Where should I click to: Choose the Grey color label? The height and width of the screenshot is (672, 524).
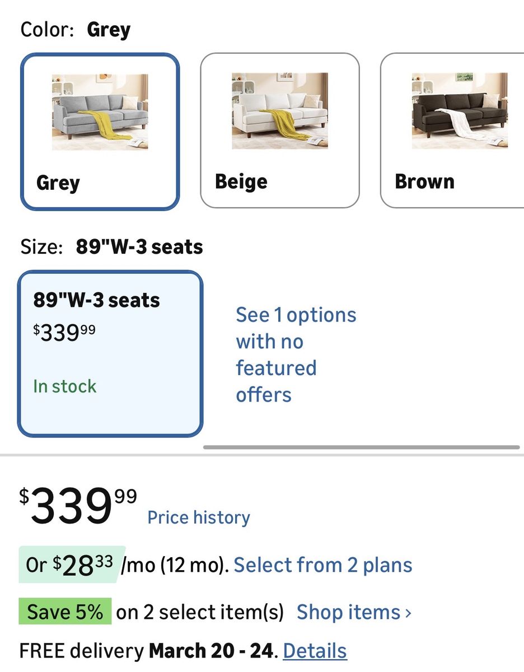(x=58, y=183)
